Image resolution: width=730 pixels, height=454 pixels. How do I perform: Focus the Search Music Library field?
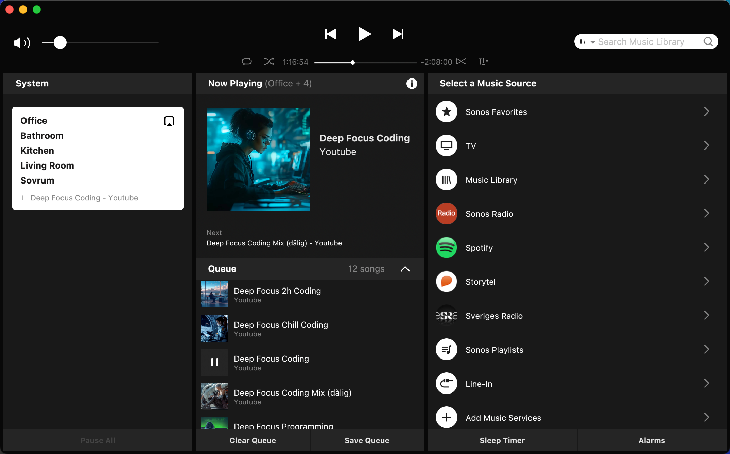(646, 42)
